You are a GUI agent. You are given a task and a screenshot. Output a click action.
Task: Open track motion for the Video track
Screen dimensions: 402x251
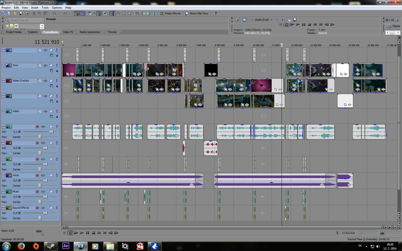39,111
